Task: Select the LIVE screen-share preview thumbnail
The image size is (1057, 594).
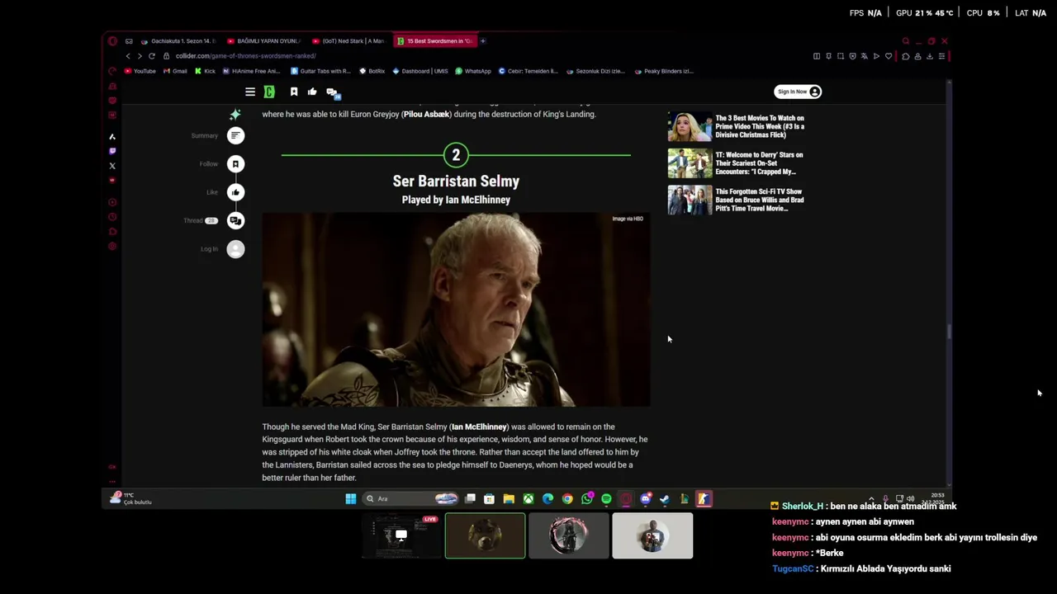Action: pyautogui.click(x=401, y=535)
